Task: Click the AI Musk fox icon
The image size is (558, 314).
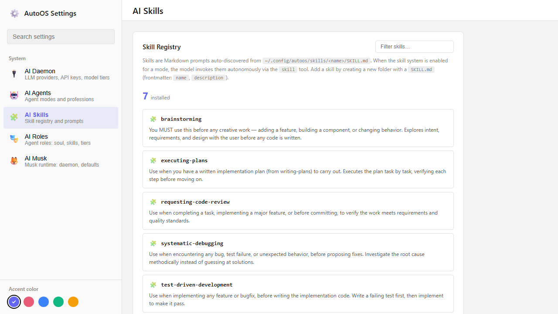Action: click(x=14, y=161)
